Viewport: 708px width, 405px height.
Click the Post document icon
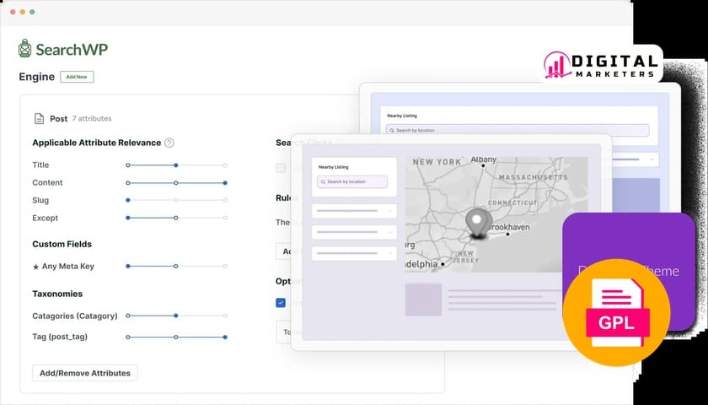click(39, 119)
